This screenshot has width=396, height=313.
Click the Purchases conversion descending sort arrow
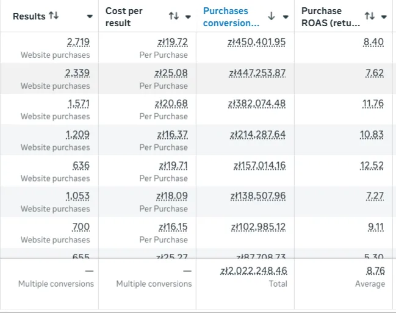(x=272, y=16)
